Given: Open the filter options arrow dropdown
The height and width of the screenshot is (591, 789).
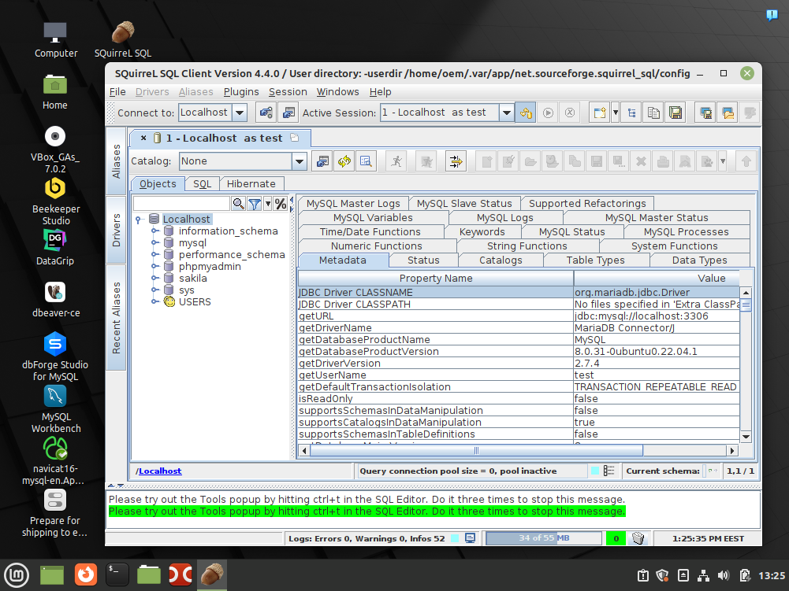Looking at the screenshot, I should [x=268, y=204].
